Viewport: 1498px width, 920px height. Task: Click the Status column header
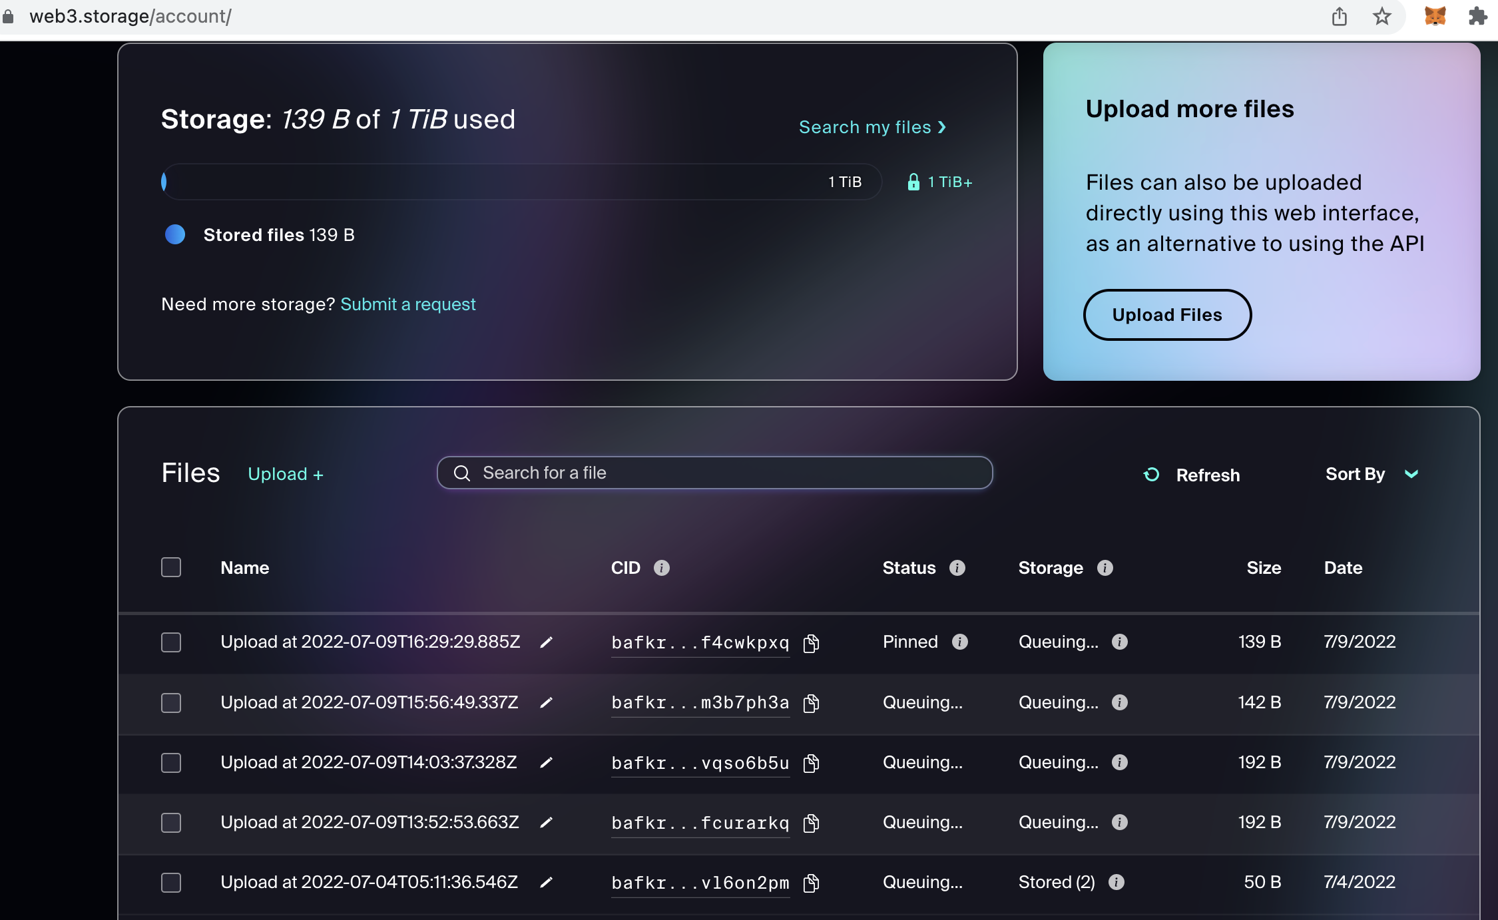point(909,568)
